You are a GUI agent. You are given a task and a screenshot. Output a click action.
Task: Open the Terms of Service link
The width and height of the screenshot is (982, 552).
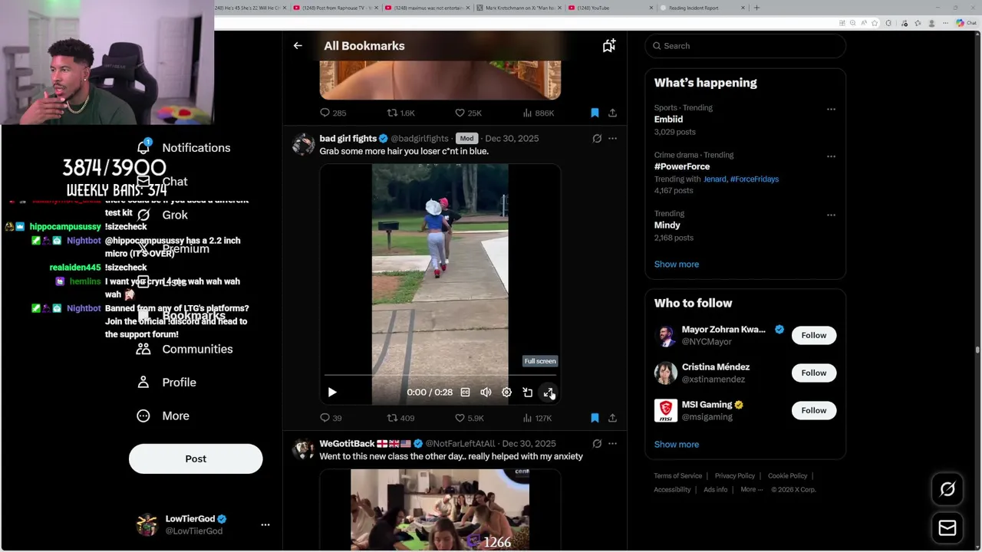(678, 476)
